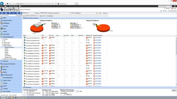Screen dimensions: 177x99
Task: Click the pencil Edit view button
Action: coord(100,13)
